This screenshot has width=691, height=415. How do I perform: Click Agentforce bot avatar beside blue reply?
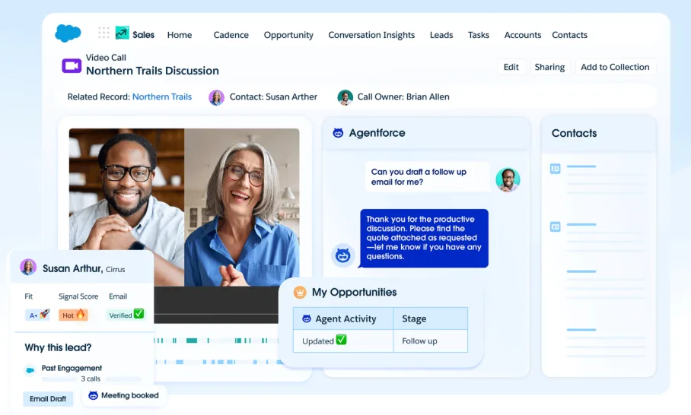pyautogui.click(x=343, y=255)
